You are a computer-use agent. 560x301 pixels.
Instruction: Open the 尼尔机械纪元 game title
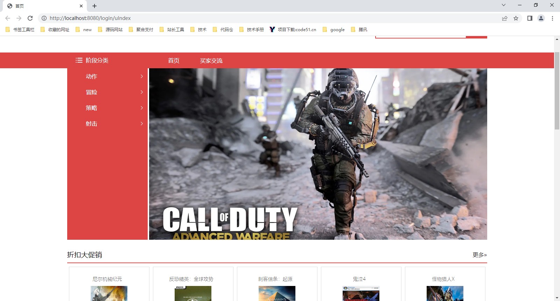107,279
